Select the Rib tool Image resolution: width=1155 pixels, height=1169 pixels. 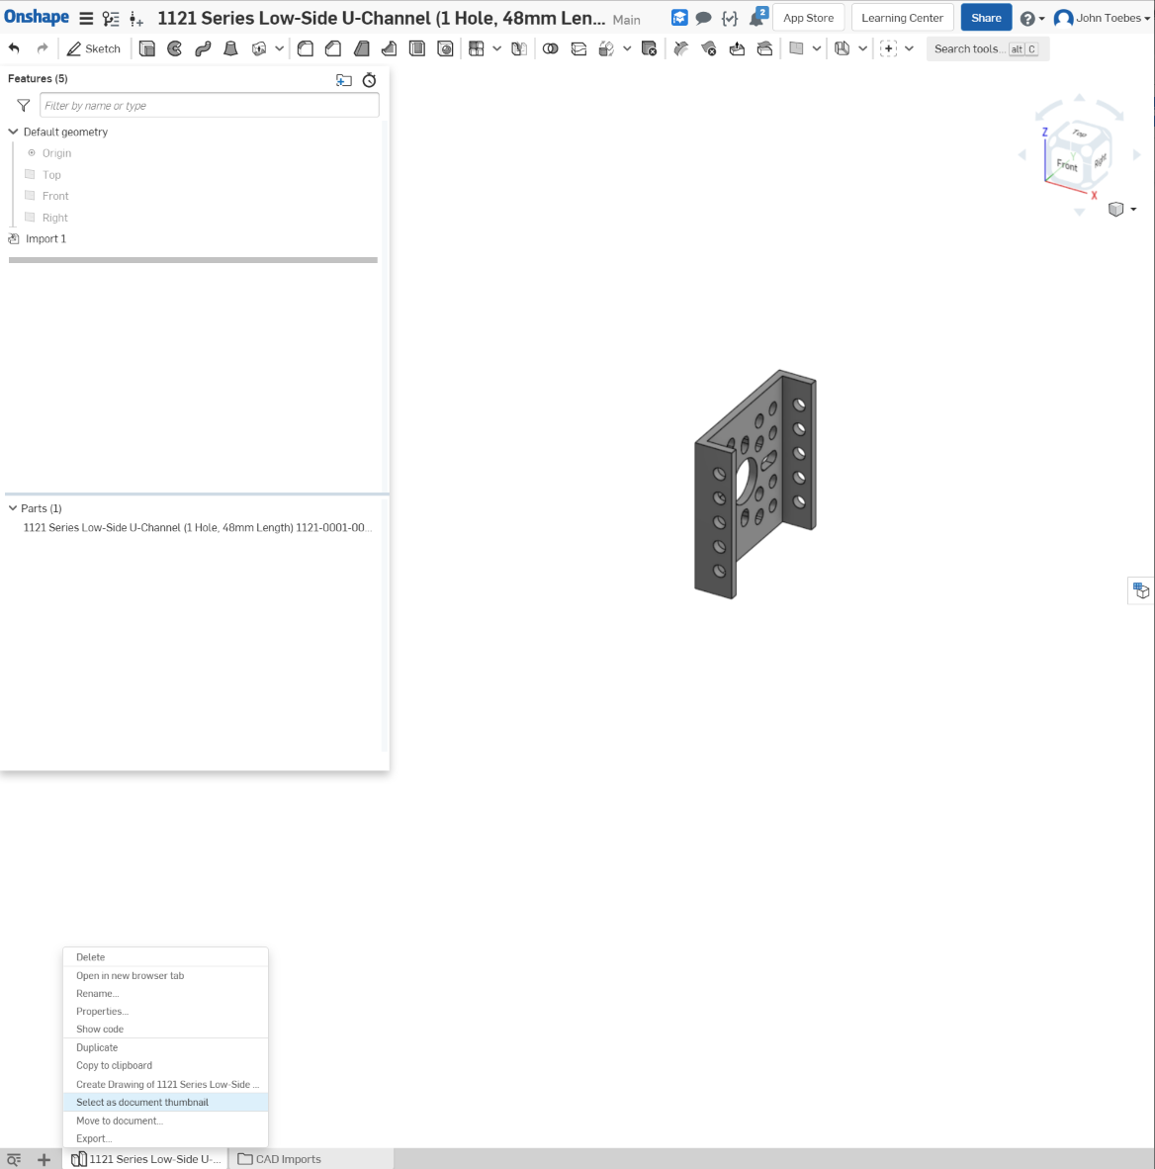[x=390, y=48]
